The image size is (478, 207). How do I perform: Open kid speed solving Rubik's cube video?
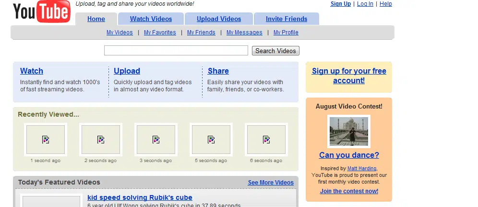[x=140, y=197]
